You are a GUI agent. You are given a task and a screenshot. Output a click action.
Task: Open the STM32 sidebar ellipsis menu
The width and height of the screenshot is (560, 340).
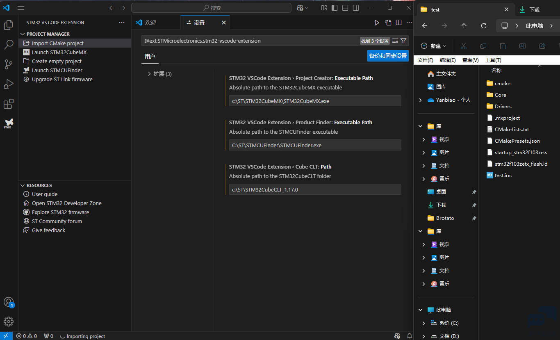121,23
